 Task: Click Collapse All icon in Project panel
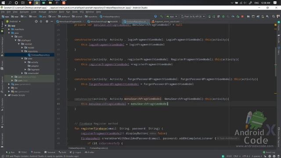(x=41, y=22)
